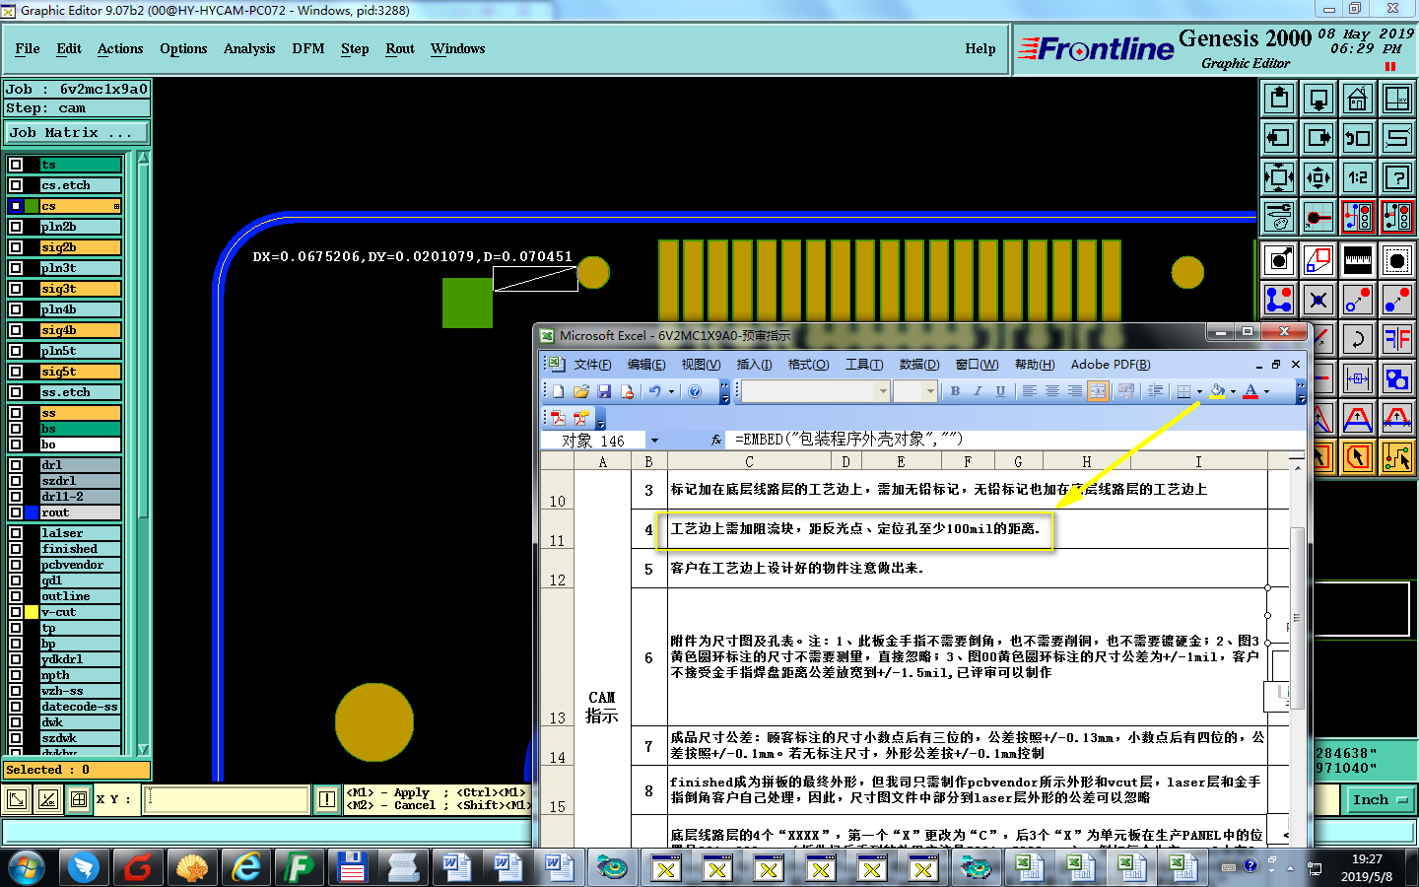Click the exclamation mark button beside XY field
This screenshot has width=1419, height=887.
(327, 799)
